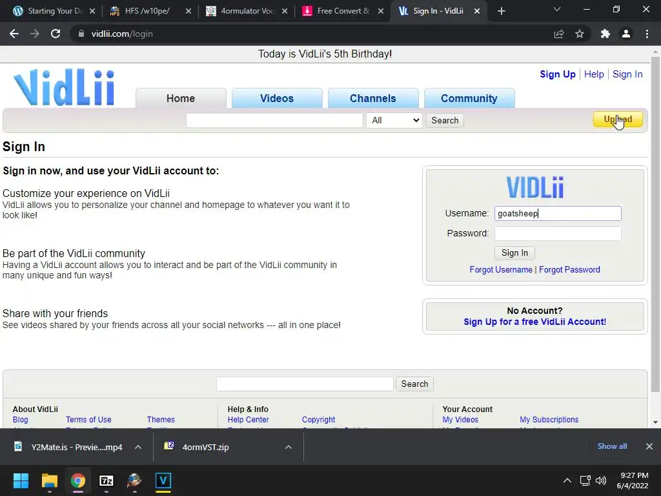This screenshot has height=496, width=661.
Task: Open the Terms of Use link
Action: [x=88, y=420]
